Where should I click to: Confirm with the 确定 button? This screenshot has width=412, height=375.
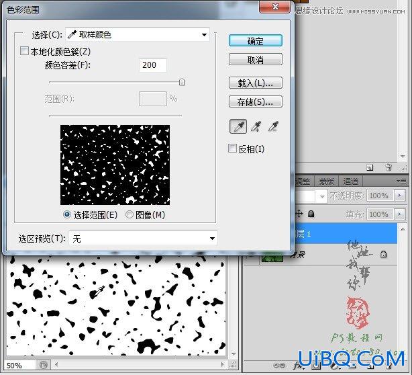pyautogui.click(x=256, y=41)
